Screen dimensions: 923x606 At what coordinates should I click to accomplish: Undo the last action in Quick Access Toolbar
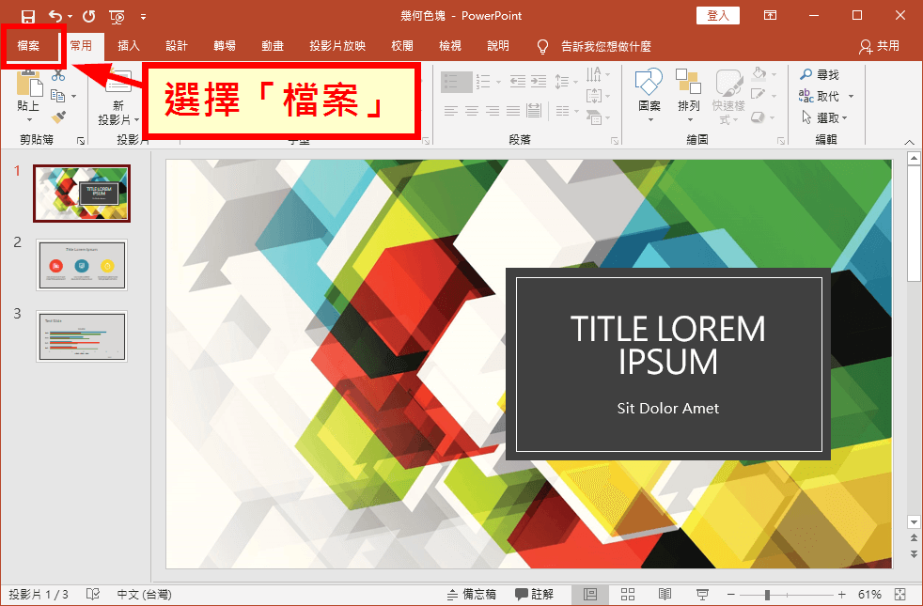tap(55, 16)
